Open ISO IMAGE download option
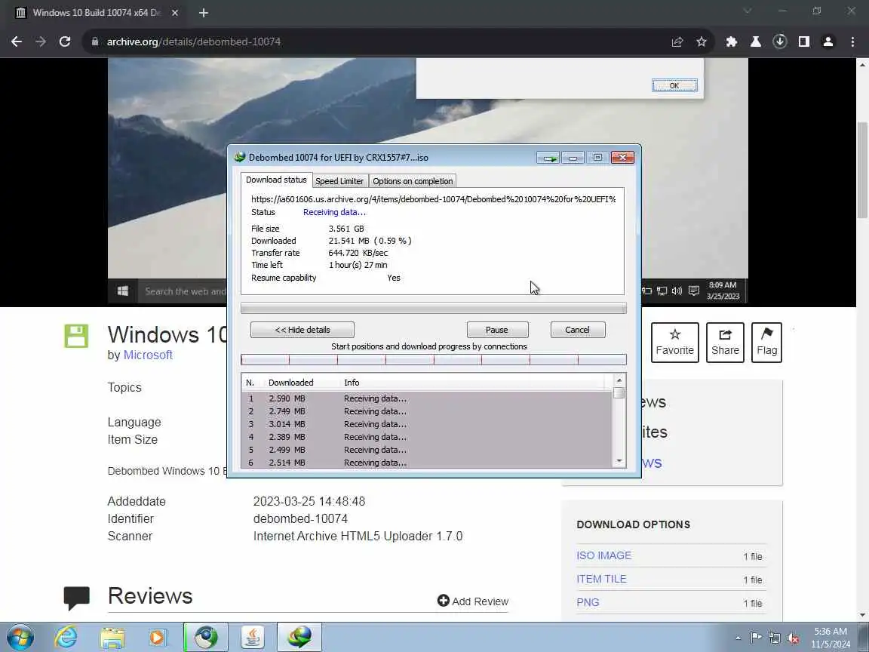 coord(603,555)
